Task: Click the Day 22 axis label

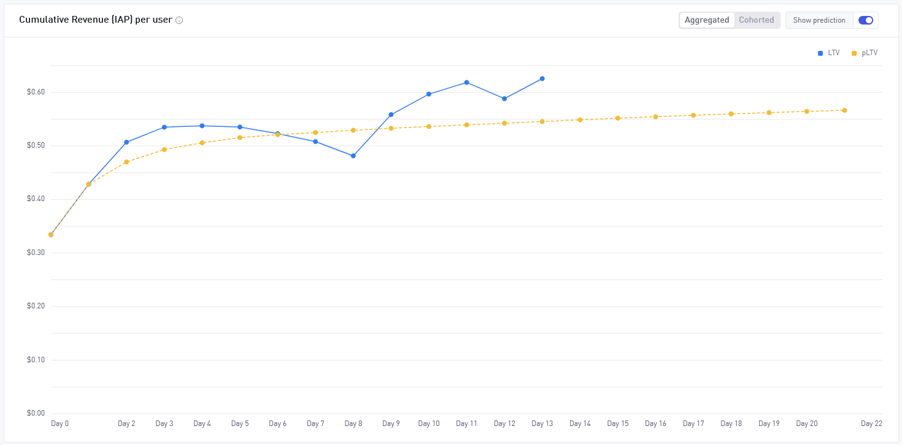Action: [871, 424]
